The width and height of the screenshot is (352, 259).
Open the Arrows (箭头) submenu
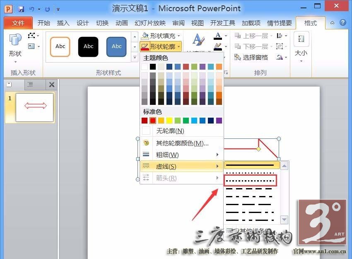pyautogui.click(x=182, y=178)
